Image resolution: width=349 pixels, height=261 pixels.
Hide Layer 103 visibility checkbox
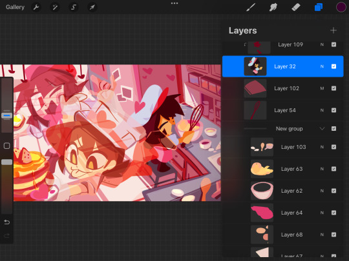(x=333, y=147)
